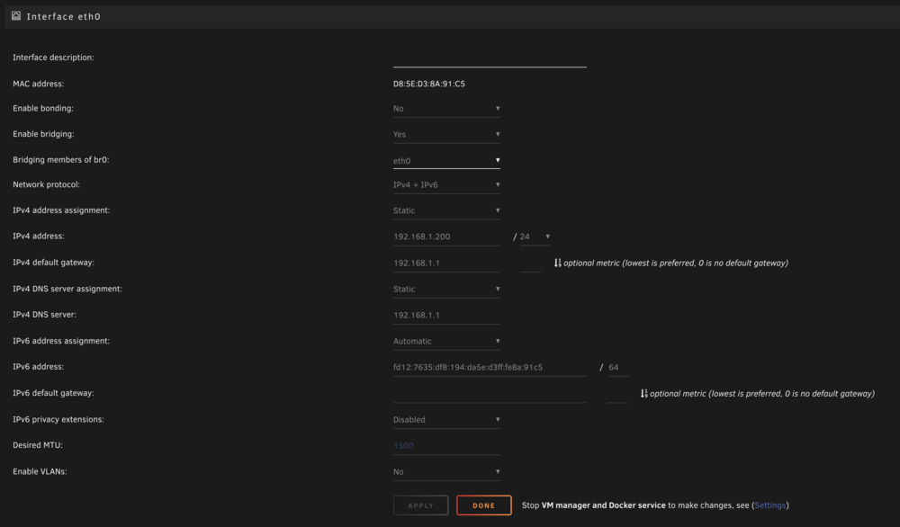Change IPv4 address assignment dropdown
900x527 pixels.
[446, 210]
